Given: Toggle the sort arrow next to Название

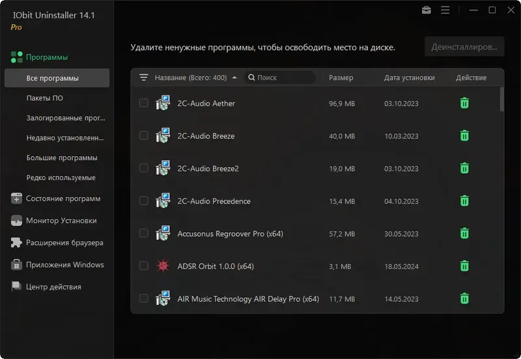Looking at the screenshot, I should click(x=234, y=77).
